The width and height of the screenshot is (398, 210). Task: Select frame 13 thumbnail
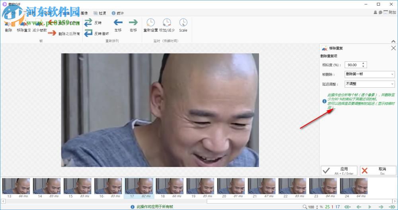click(x=16, y=186)
